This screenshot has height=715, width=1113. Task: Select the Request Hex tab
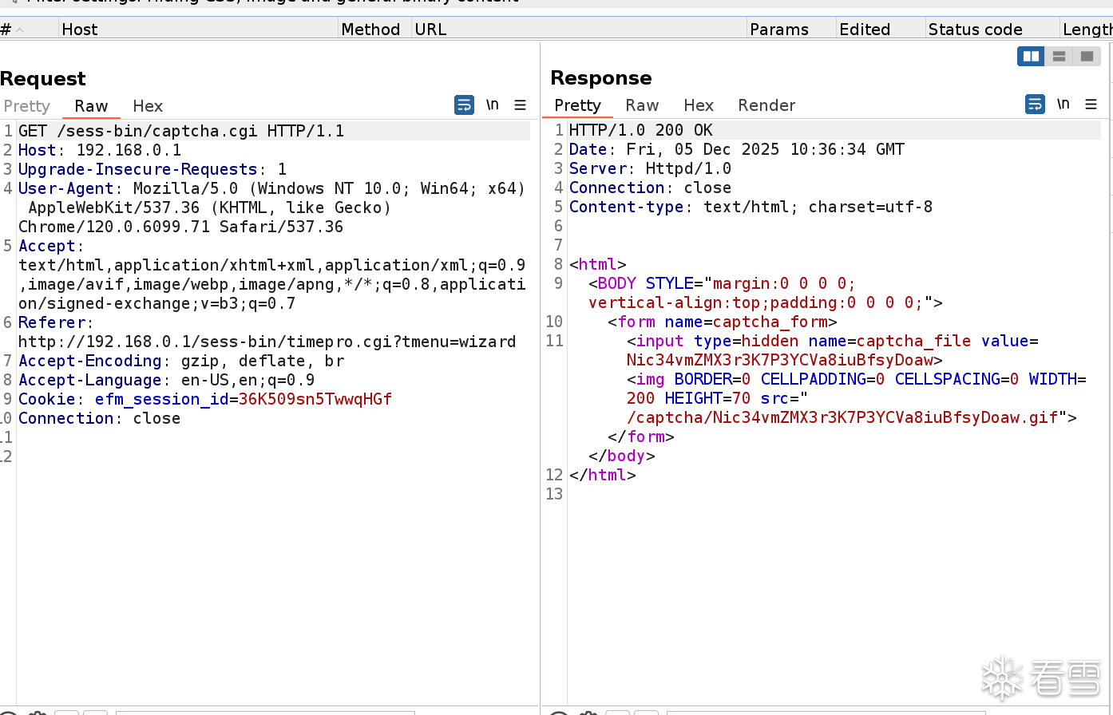(148, 106)
